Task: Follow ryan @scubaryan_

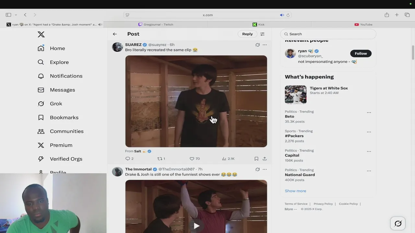Action: point(361,53)
